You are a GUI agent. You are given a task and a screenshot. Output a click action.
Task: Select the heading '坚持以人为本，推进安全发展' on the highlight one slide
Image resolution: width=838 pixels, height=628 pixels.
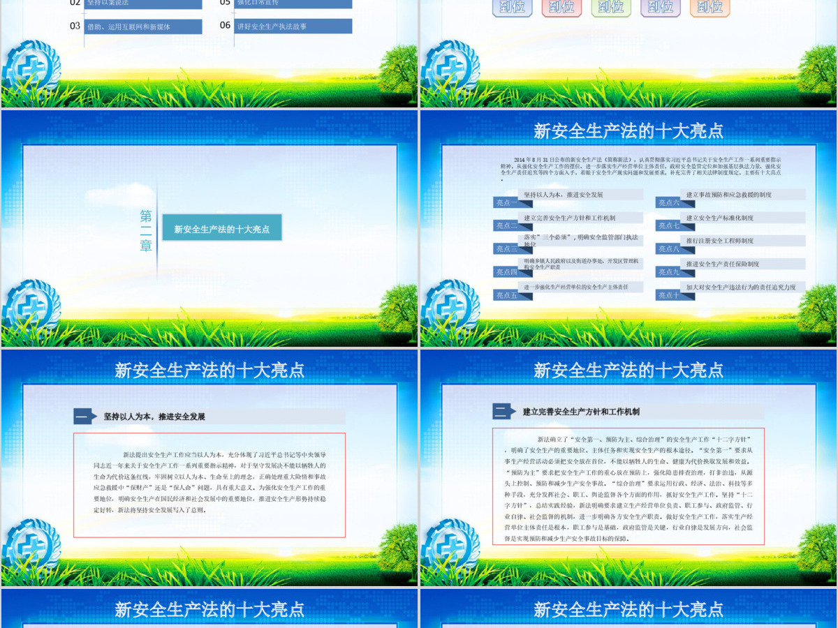[154, 417]
